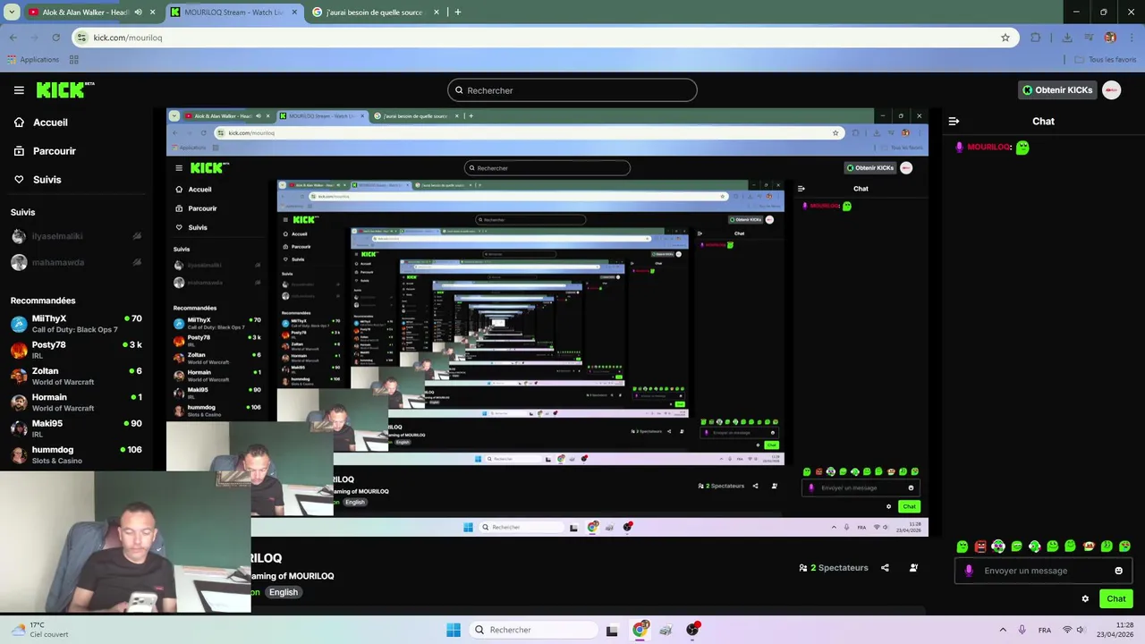Viewport: 1145px width, 644px height.
Task: Switch to the Google search tab
Action: (377, 13)
